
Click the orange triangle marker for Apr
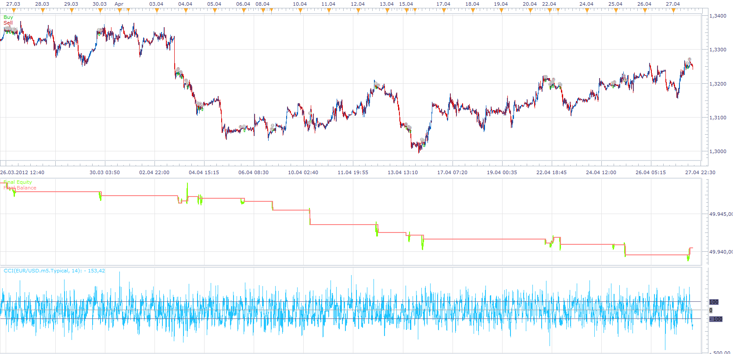pyautogui.click(x=119, y=11)
